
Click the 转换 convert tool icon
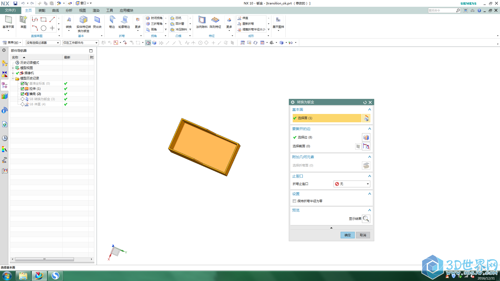(x=69, y=20)
